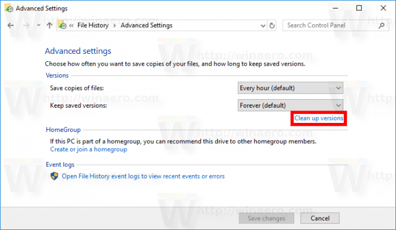The image size is (396, 230).
Task: Focus the Search Control Panel field
Action: (328, 25)
